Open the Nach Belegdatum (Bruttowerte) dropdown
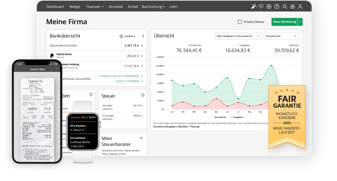 (x=238, y=36)
